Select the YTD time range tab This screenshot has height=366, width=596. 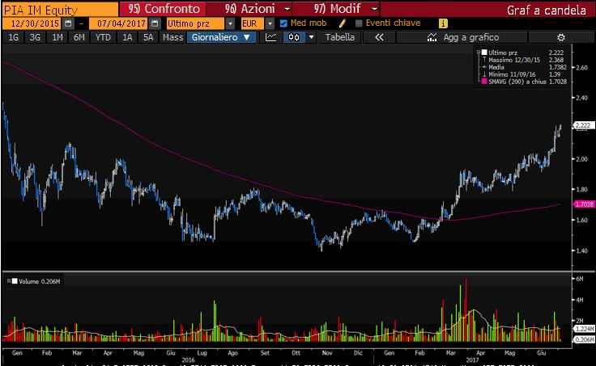pos(103,37)
